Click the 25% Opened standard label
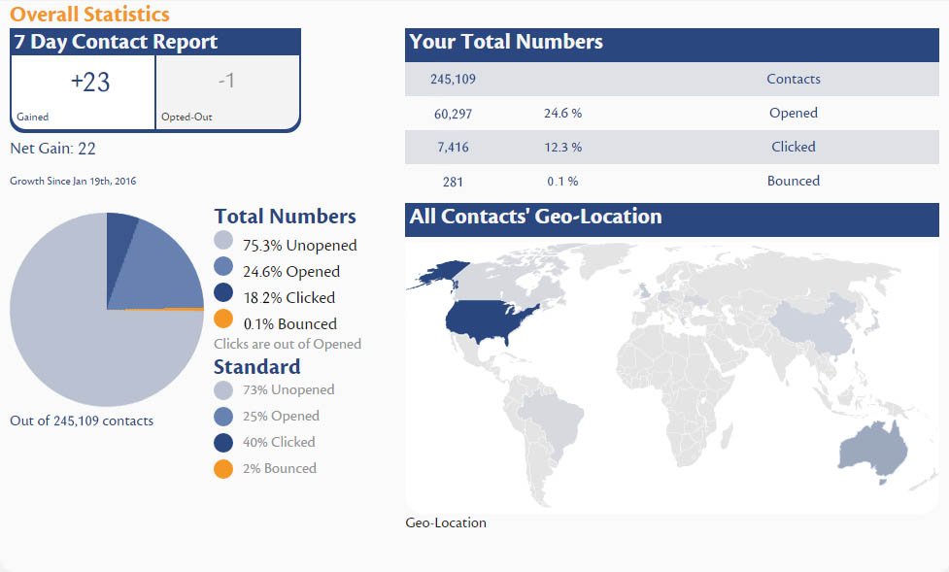The width and height of the screenshot is (949, 572). coord(281,416)
